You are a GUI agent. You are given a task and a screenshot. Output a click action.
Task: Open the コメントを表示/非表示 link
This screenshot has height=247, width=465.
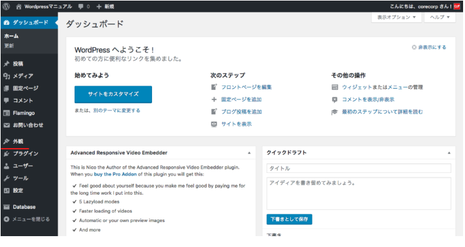(x=368, y=100)
